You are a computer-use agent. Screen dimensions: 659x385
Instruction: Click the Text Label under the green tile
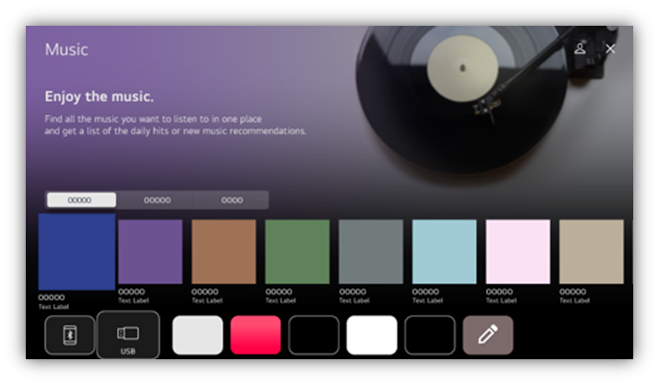(280, 301)
